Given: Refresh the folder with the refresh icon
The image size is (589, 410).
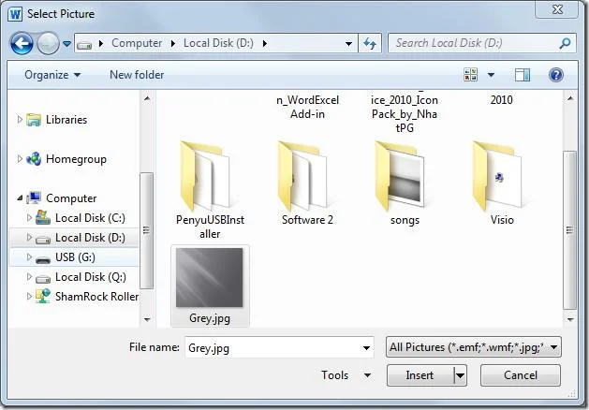Looking at the screenshot, I should [x=370, y=44].
